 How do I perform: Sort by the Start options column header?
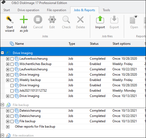(x=121, y=44)
